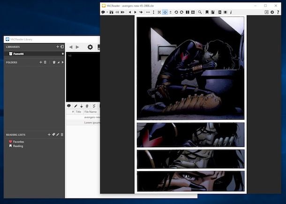Screen dimensions: 286x204
Task: Click the YACReader Library window title bar
Action: pos(52,39)
